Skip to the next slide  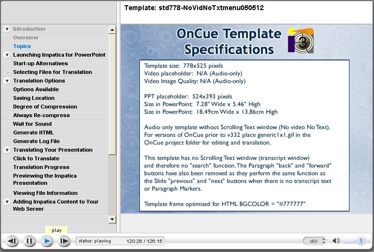[64, 241]
